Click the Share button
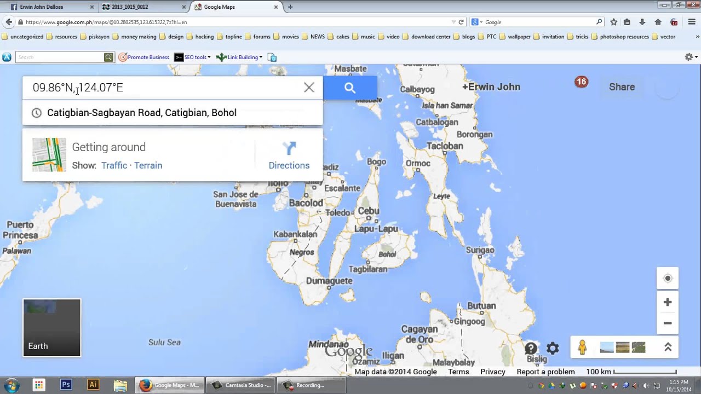This screenshot has height=394, width=701. click(622, 87)
